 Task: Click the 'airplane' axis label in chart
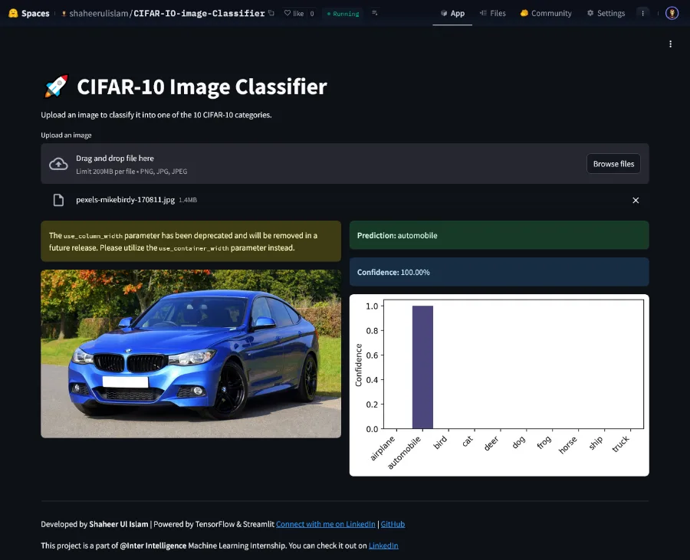pyautogui.click(x=383, y=448)
